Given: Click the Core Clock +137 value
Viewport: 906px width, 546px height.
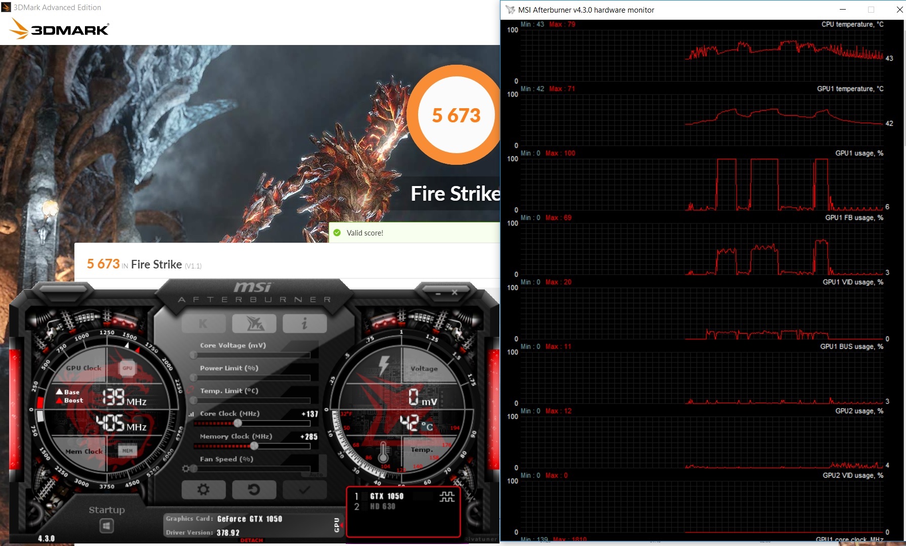Looking at the screenshot, I should click(x=310, y=414).
